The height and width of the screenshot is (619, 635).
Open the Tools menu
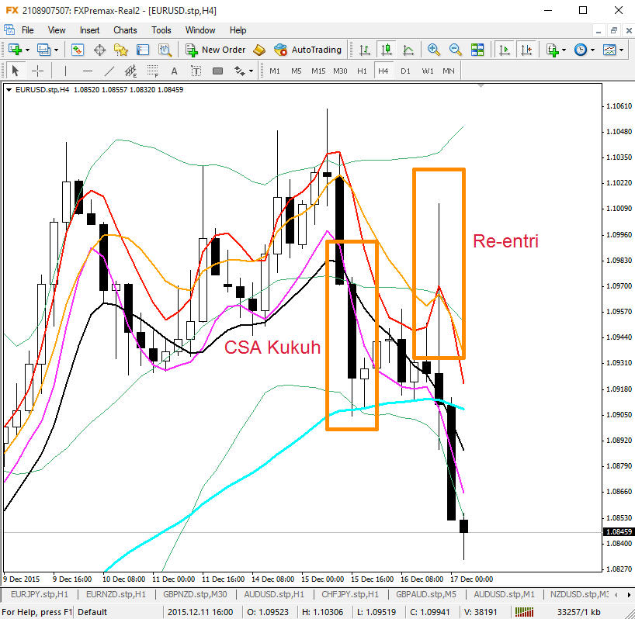point(161,30)
